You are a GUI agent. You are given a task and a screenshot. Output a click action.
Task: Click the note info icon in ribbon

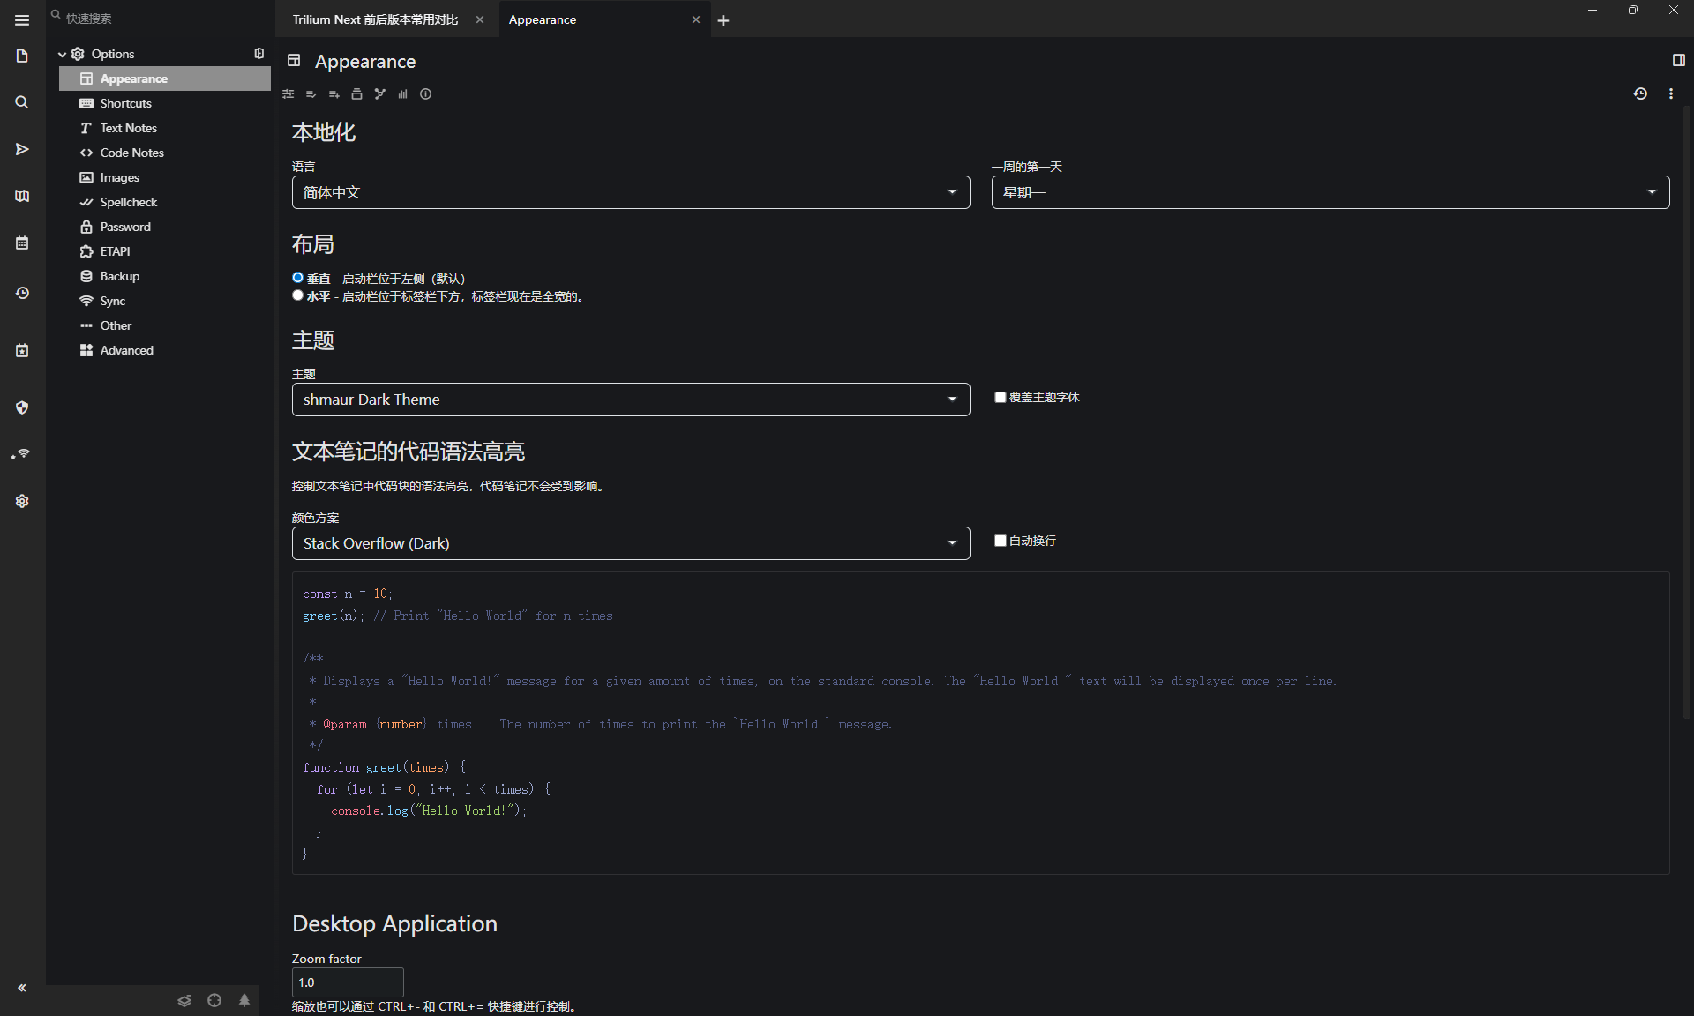(426, 93)
